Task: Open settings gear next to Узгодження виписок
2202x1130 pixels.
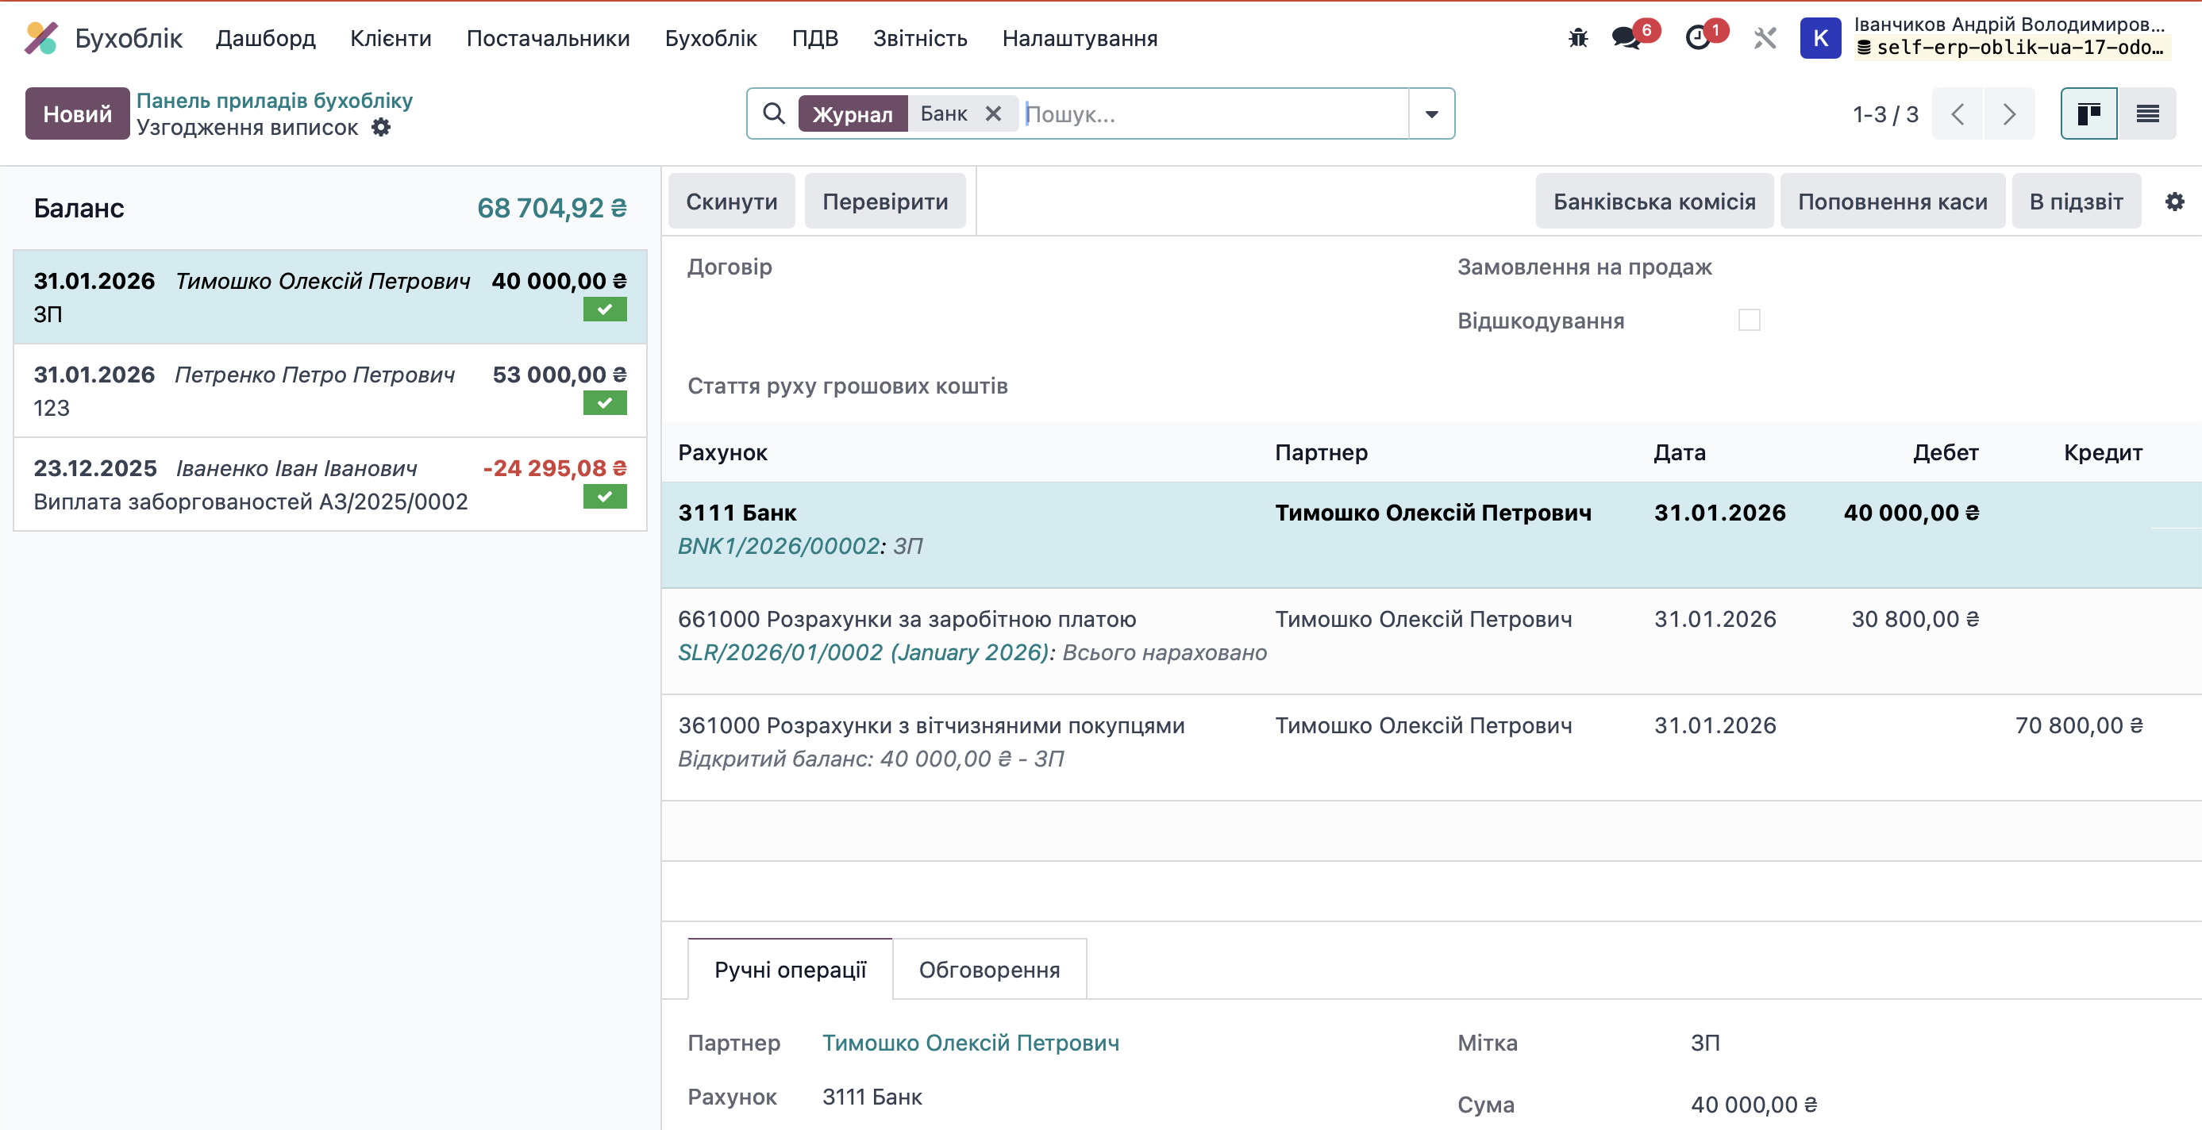Action: pos(381,127)
